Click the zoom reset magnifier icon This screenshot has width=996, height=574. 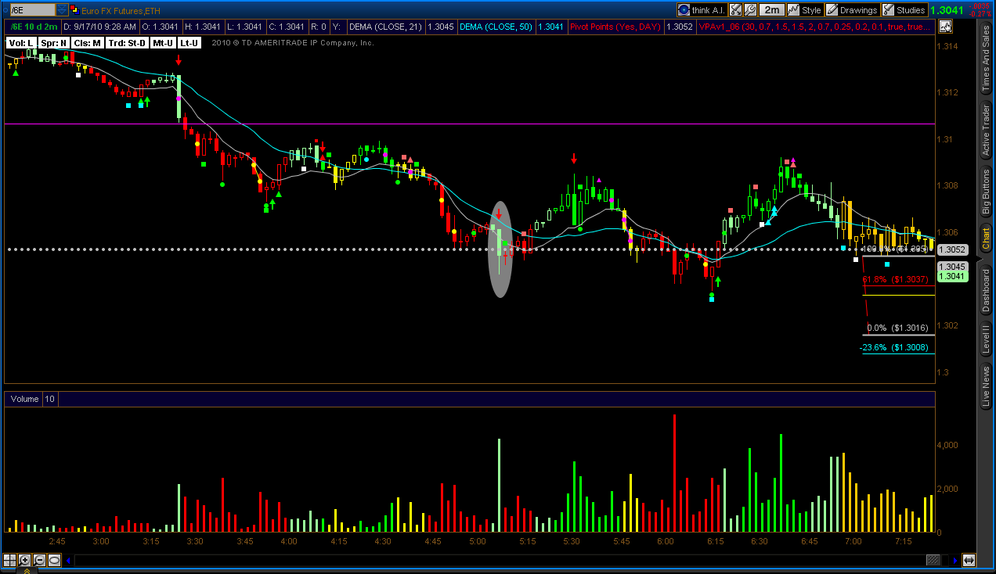[x=54, y=560]
